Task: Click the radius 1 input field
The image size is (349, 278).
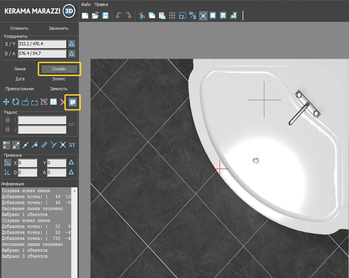Action: (42, 120)
